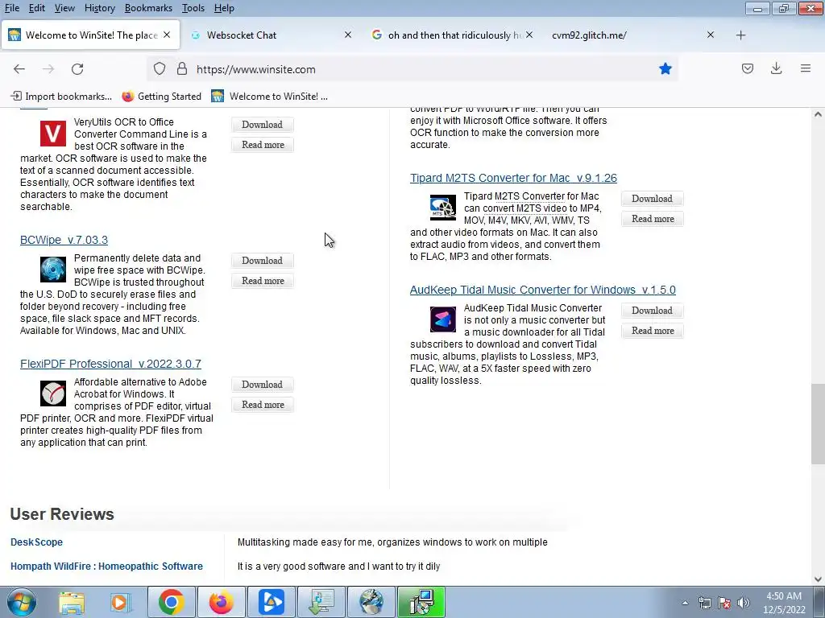Download Tipard M2TS Converter for Mac
The width and height of the screenshot is (825, 618).
click(x=652, y=199)
